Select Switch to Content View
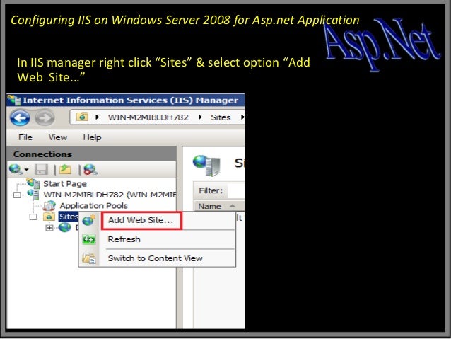This screenshot has width=451, height=339. 155,258
